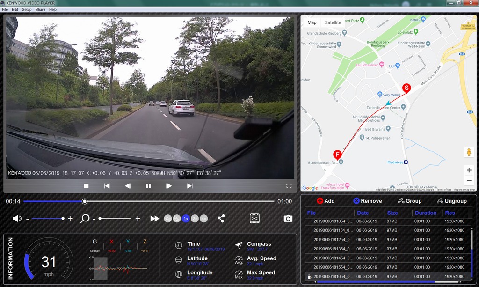This screenshot has width=479, height=287.
Task: Enter fullscreen video mode
Action: coord(289,186)
